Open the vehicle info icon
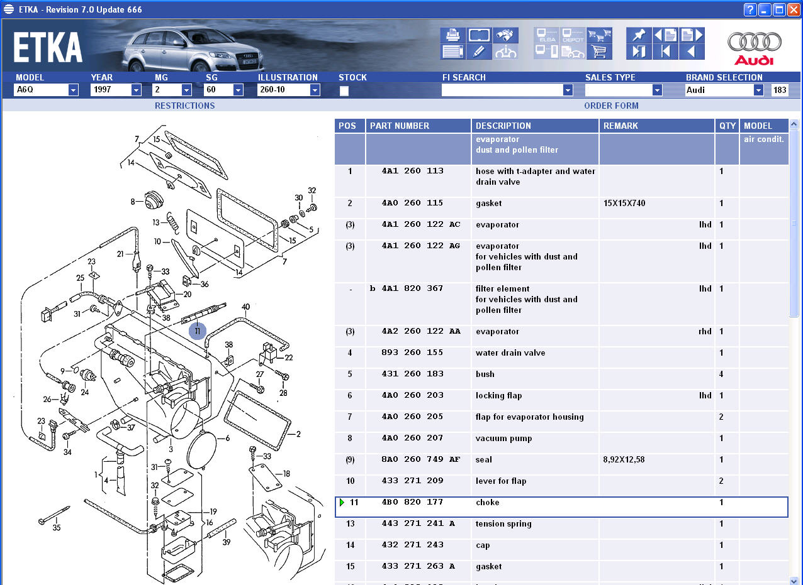The width and height of the screenshot is (803, 585). coord(505,52)
